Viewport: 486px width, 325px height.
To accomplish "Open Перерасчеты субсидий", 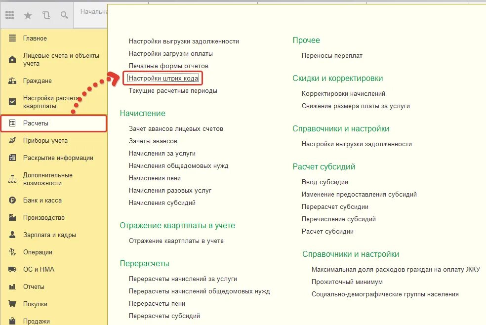I will coord(164,316).
